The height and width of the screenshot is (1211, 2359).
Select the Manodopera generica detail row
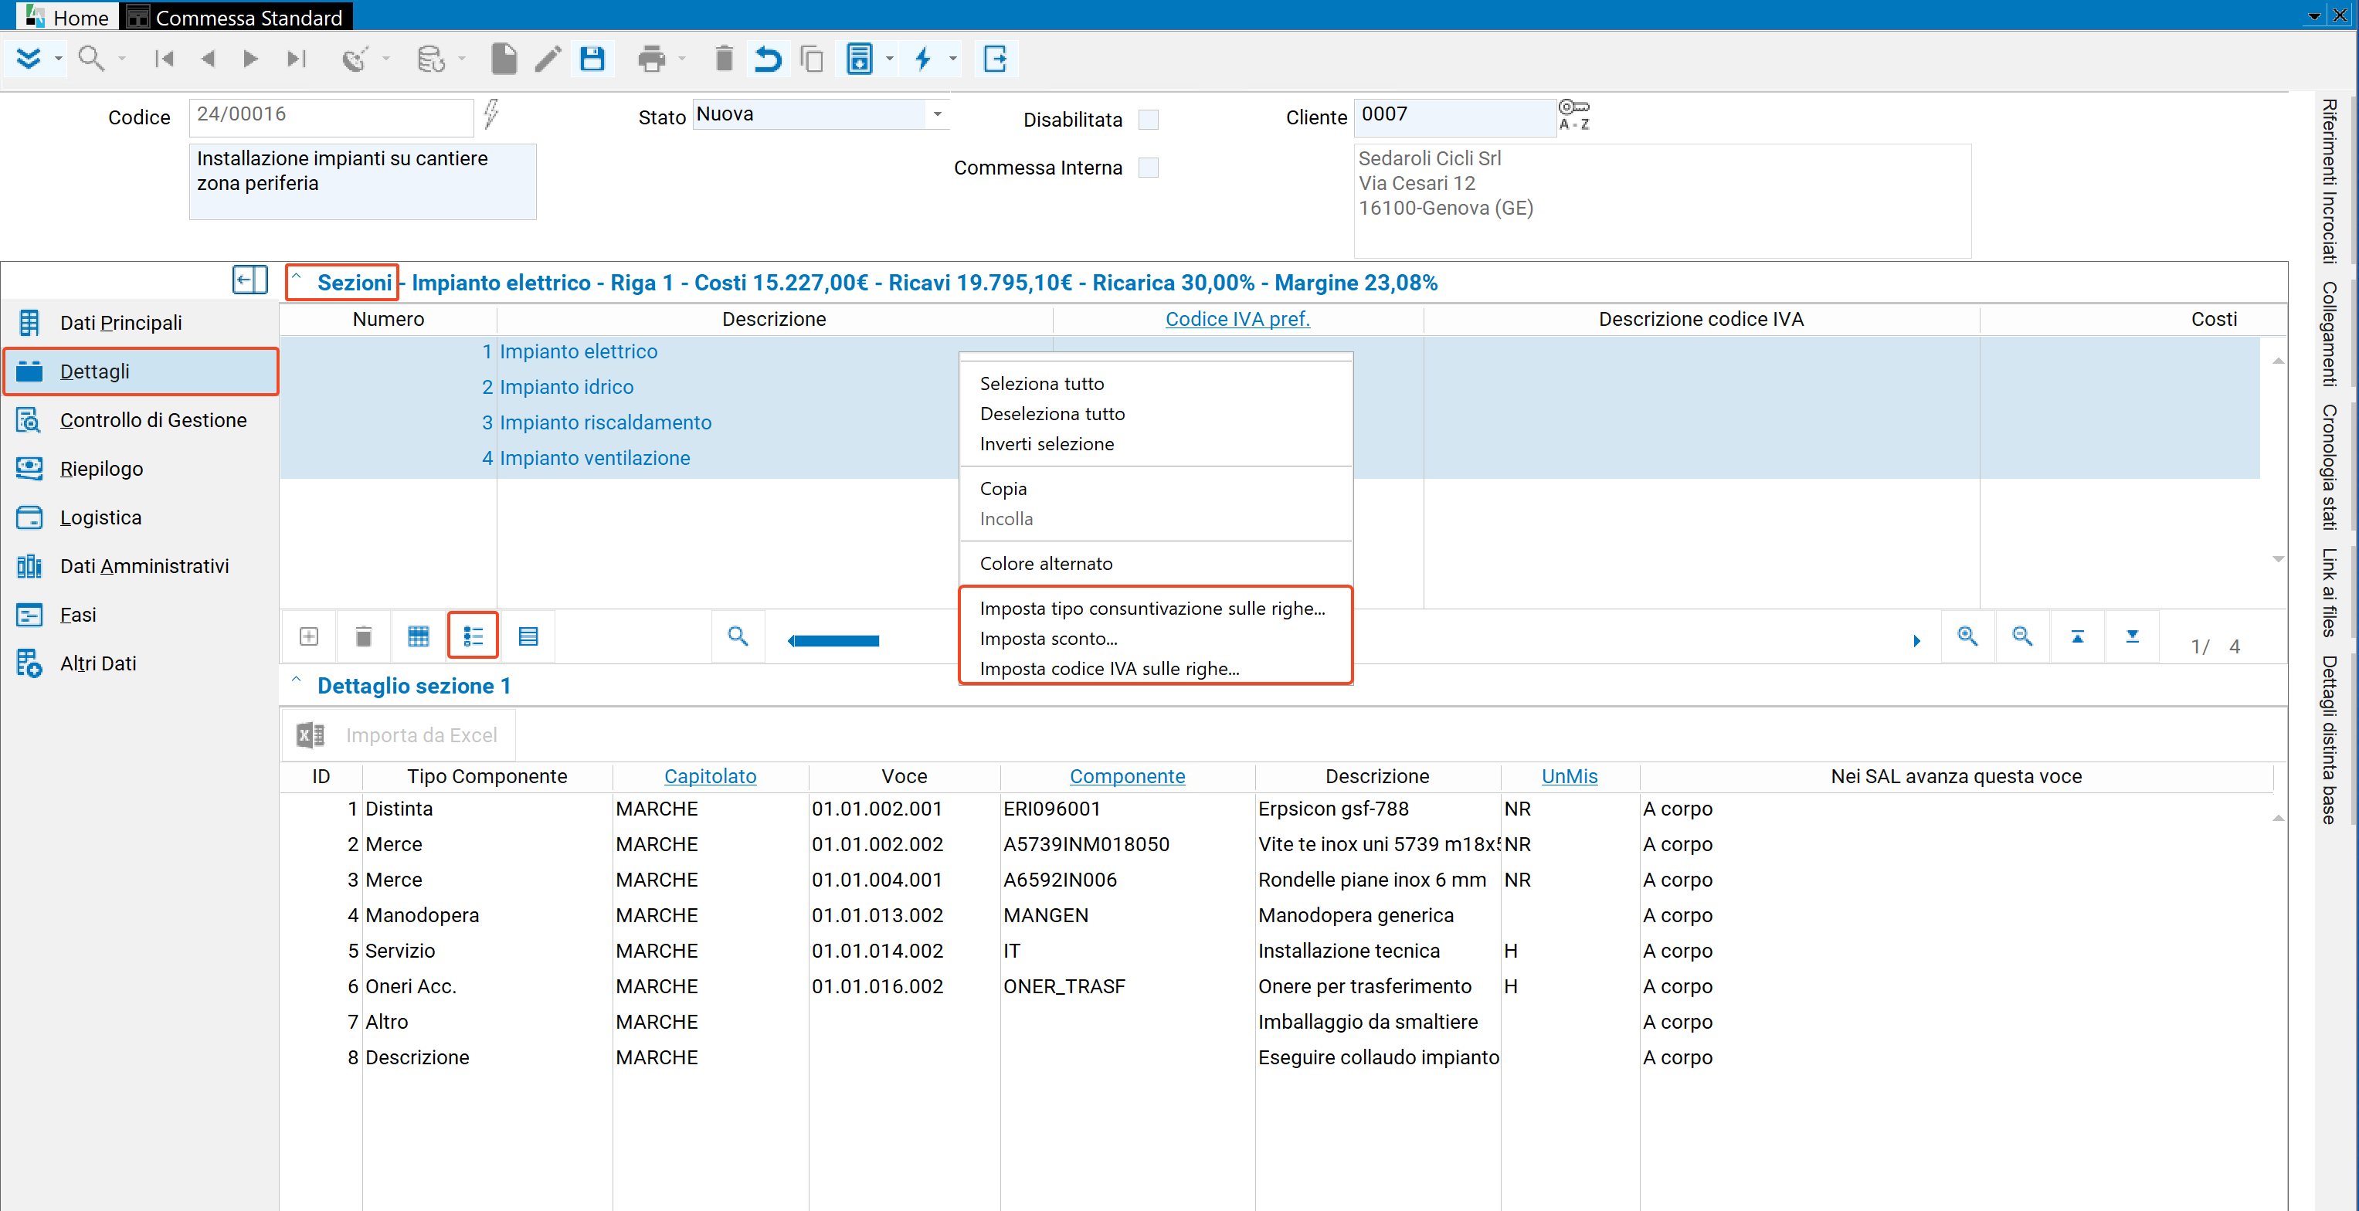click(x=1275, y=915)
